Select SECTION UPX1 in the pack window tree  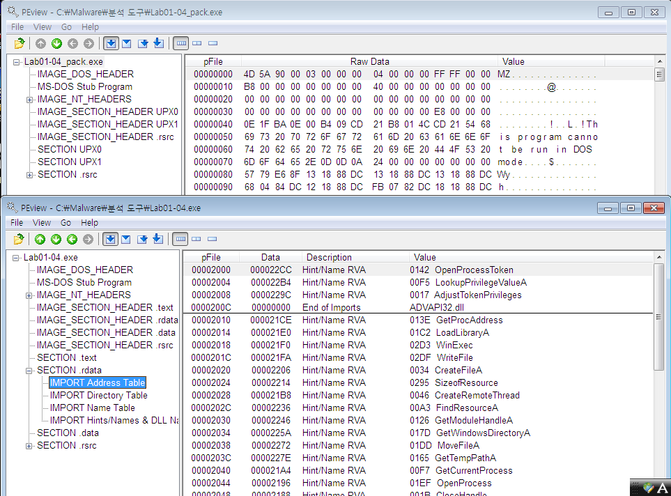coord(69,162)
